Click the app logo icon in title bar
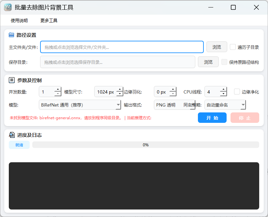 coord(8,7)
